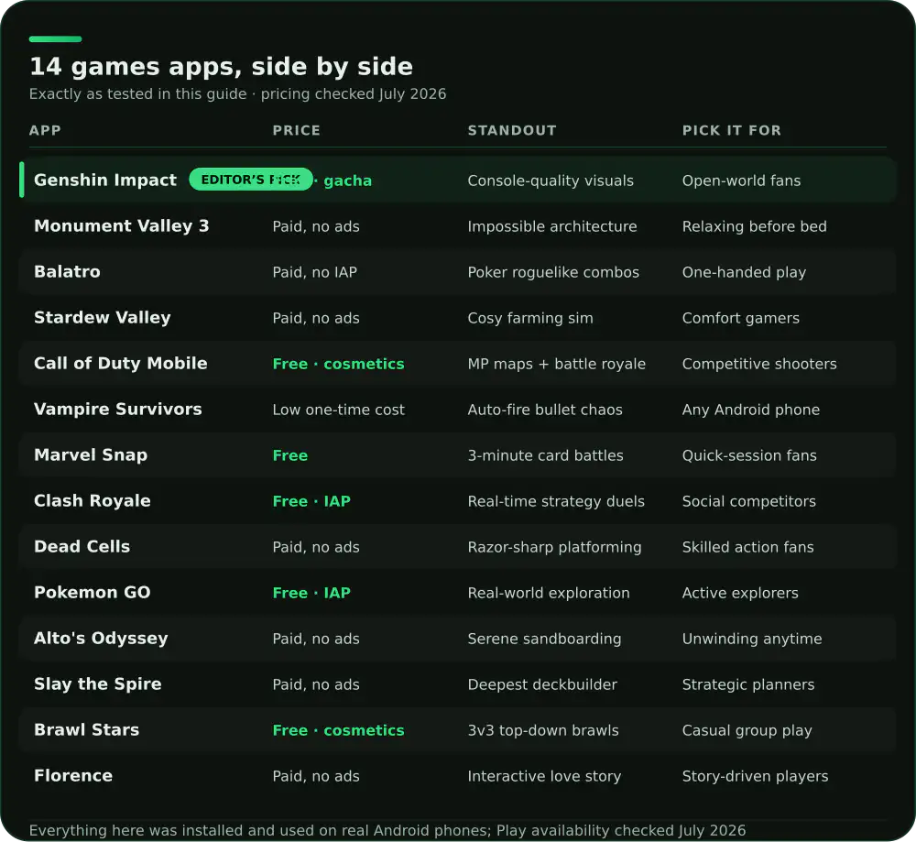Click the Alto's Odyssey app name
The image size is (916, 842).
101,638
